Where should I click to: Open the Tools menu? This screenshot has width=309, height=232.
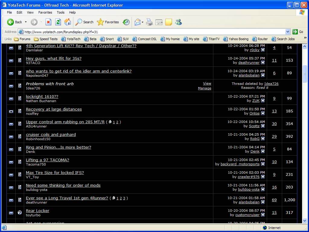click(60, 12)
